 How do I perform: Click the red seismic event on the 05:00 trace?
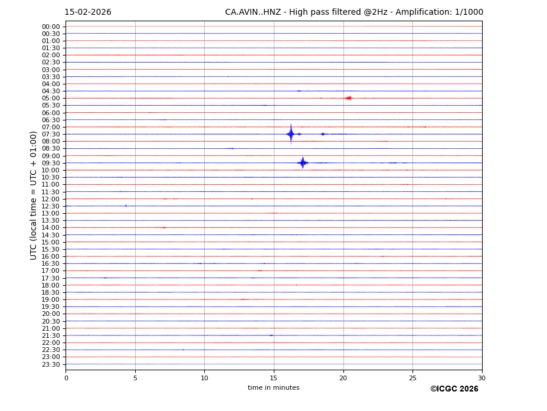349,98
